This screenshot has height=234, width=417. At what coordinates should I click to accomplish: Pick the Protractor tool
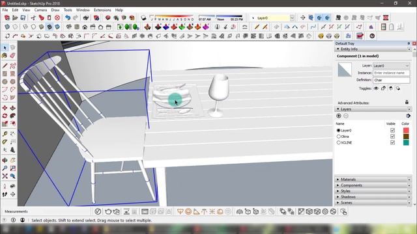(x=5, y=142)
